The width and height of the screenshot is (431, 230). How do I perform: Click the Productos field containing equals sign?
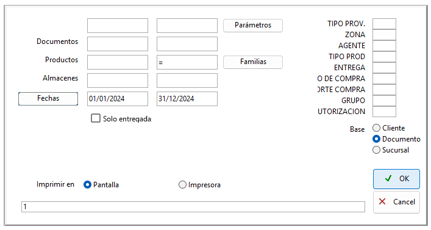pyautogui.click(x=187, y=62)
